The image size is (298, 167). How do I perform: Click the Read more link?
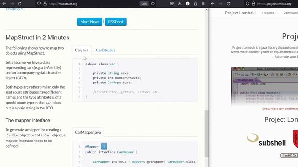[x=15, y=9]
